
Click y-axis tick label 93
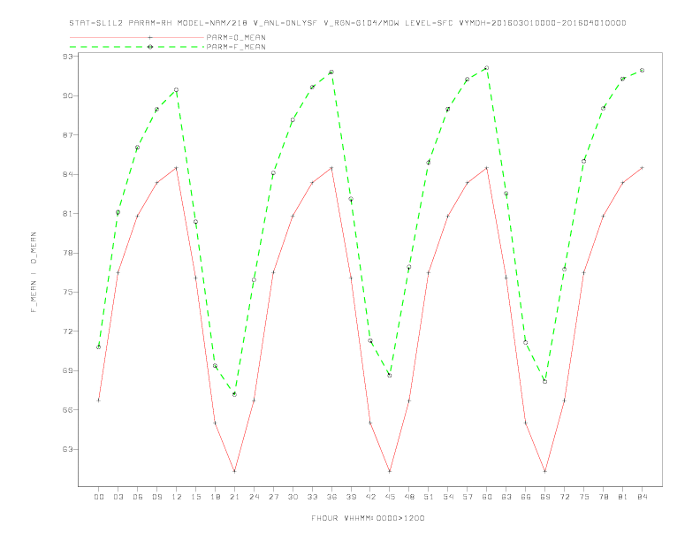coord(68,57)
